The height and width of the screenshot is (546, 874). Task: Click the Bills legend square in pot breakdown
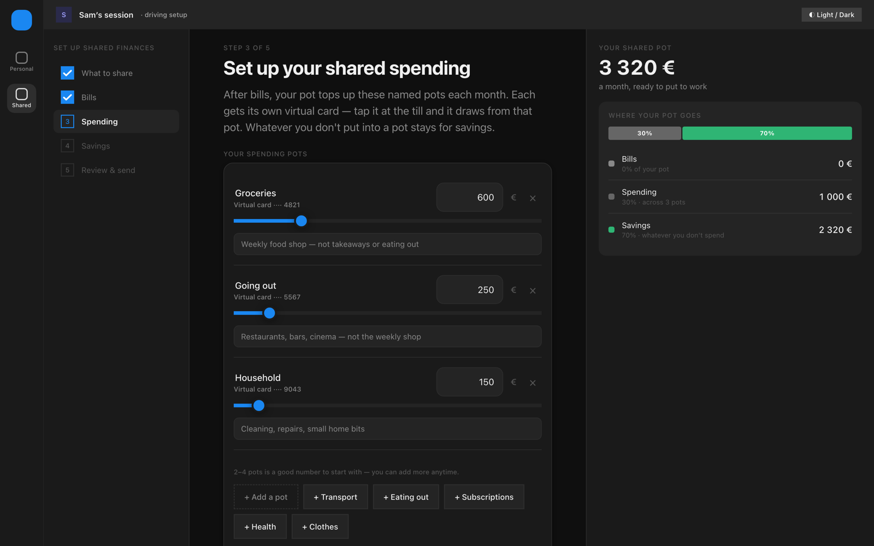(611, 163)
